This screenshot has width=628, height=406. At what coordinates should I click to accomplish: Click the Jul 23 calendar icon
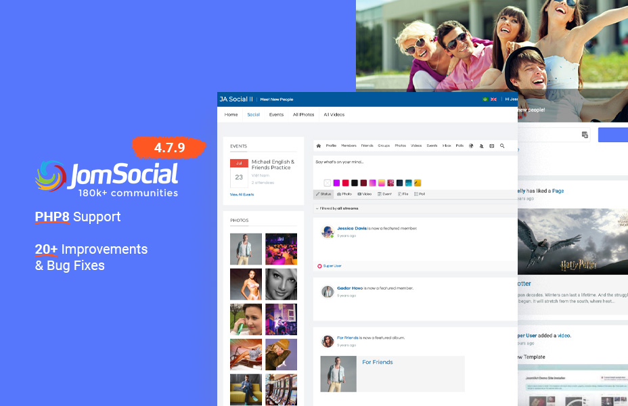tap(239, 173)
